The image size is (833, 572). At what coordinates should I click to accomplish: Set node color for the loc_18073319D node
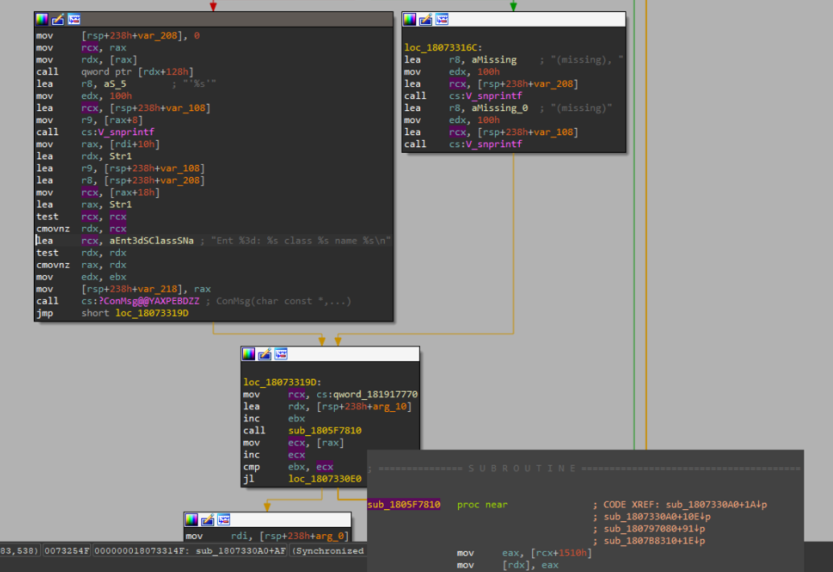[249, 354]
